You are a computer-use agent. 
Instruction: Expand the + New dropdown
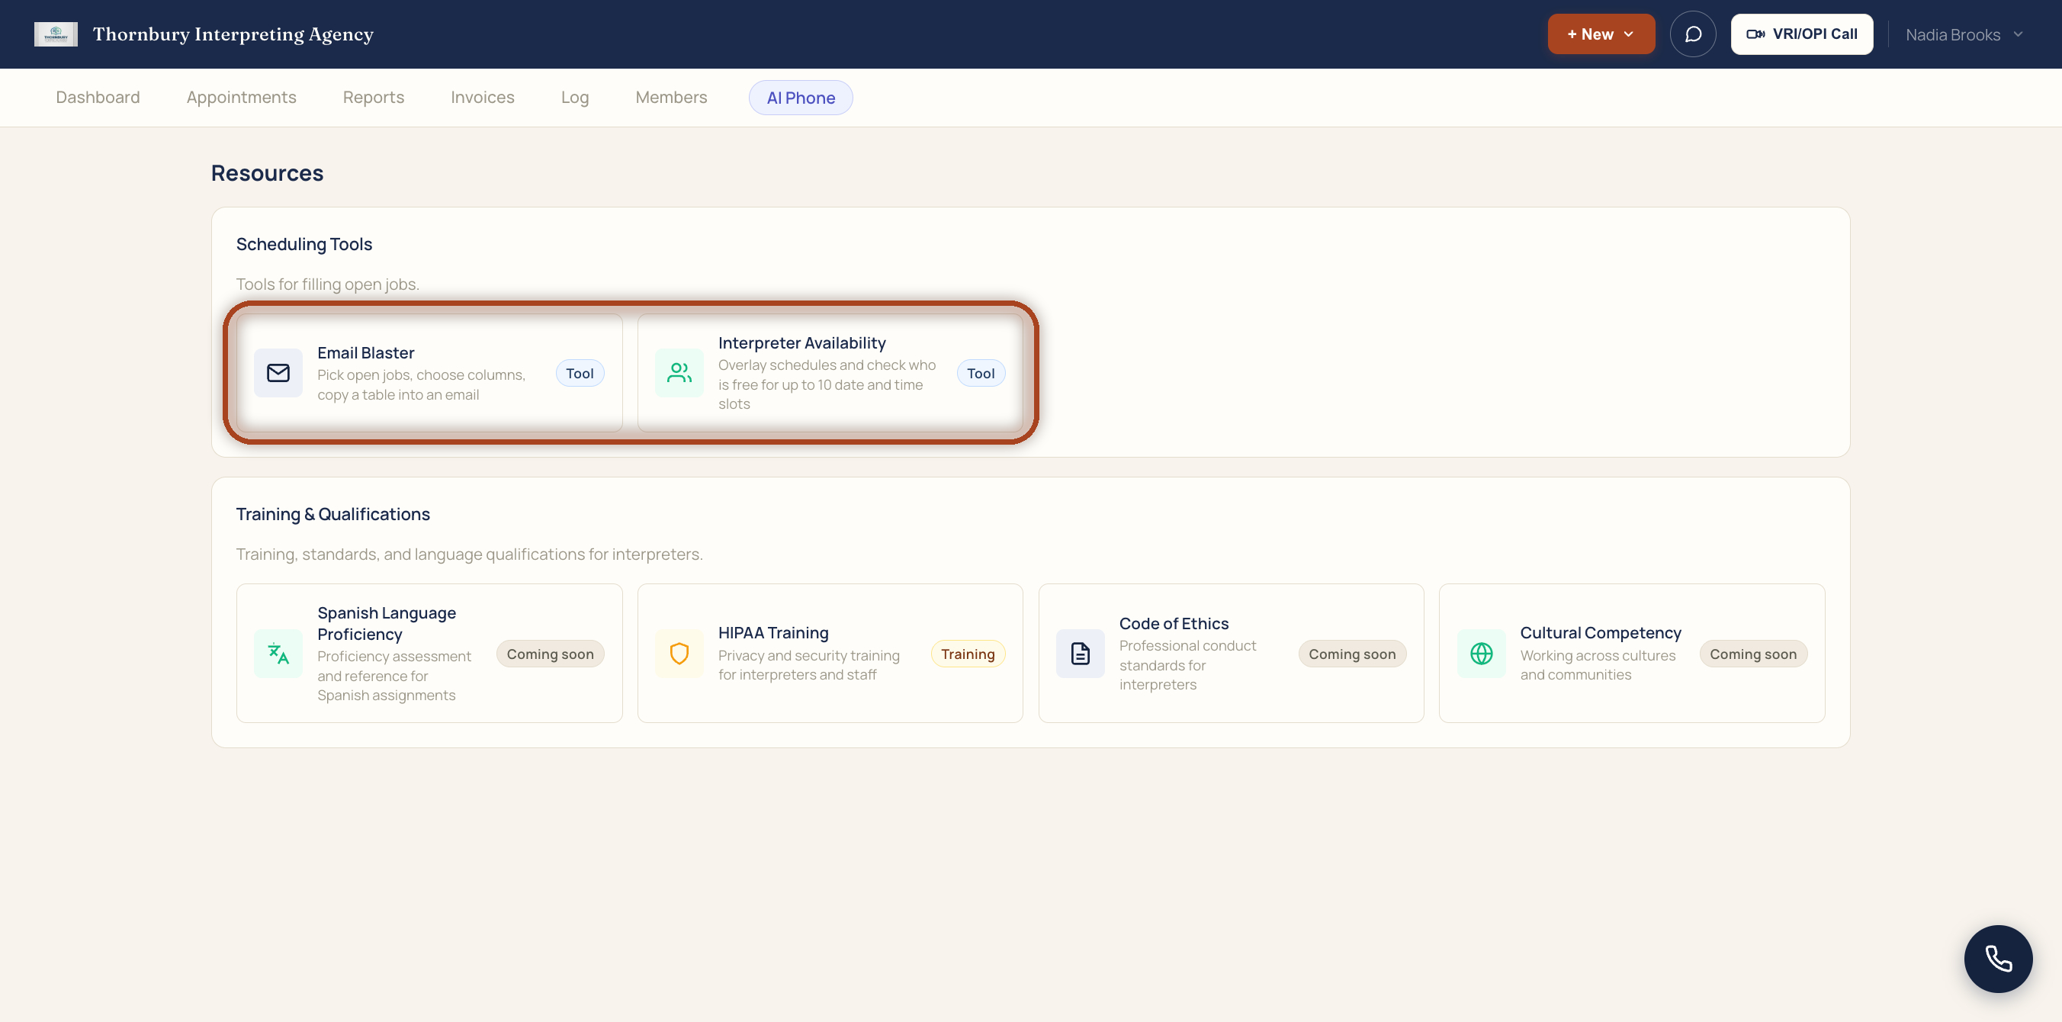1601,34
